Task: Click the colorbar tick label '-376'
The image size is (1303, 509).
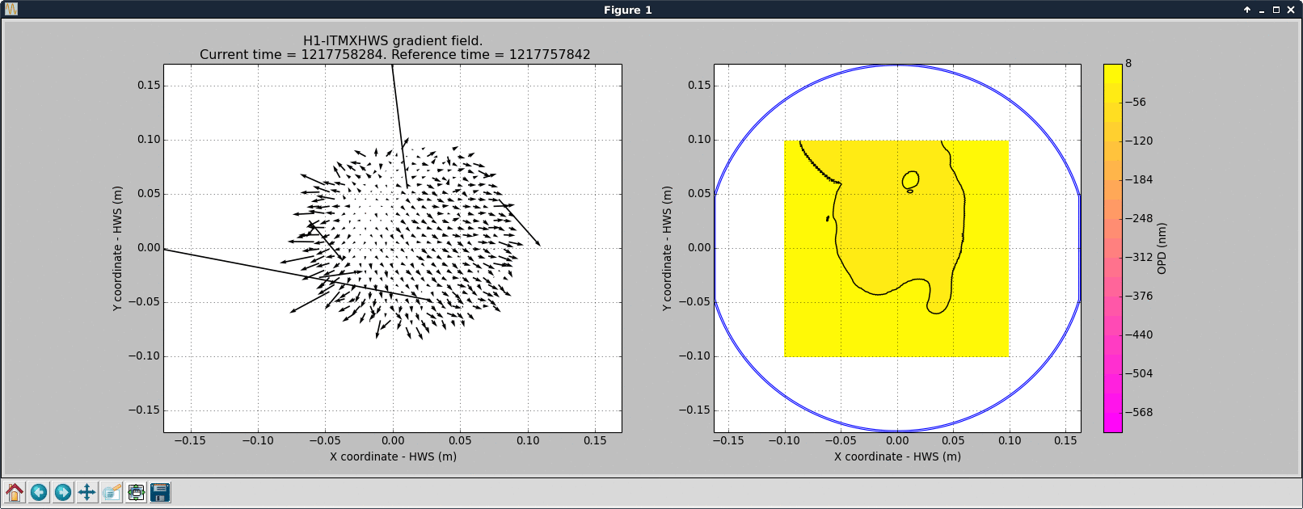Action: pos(1139,296)
